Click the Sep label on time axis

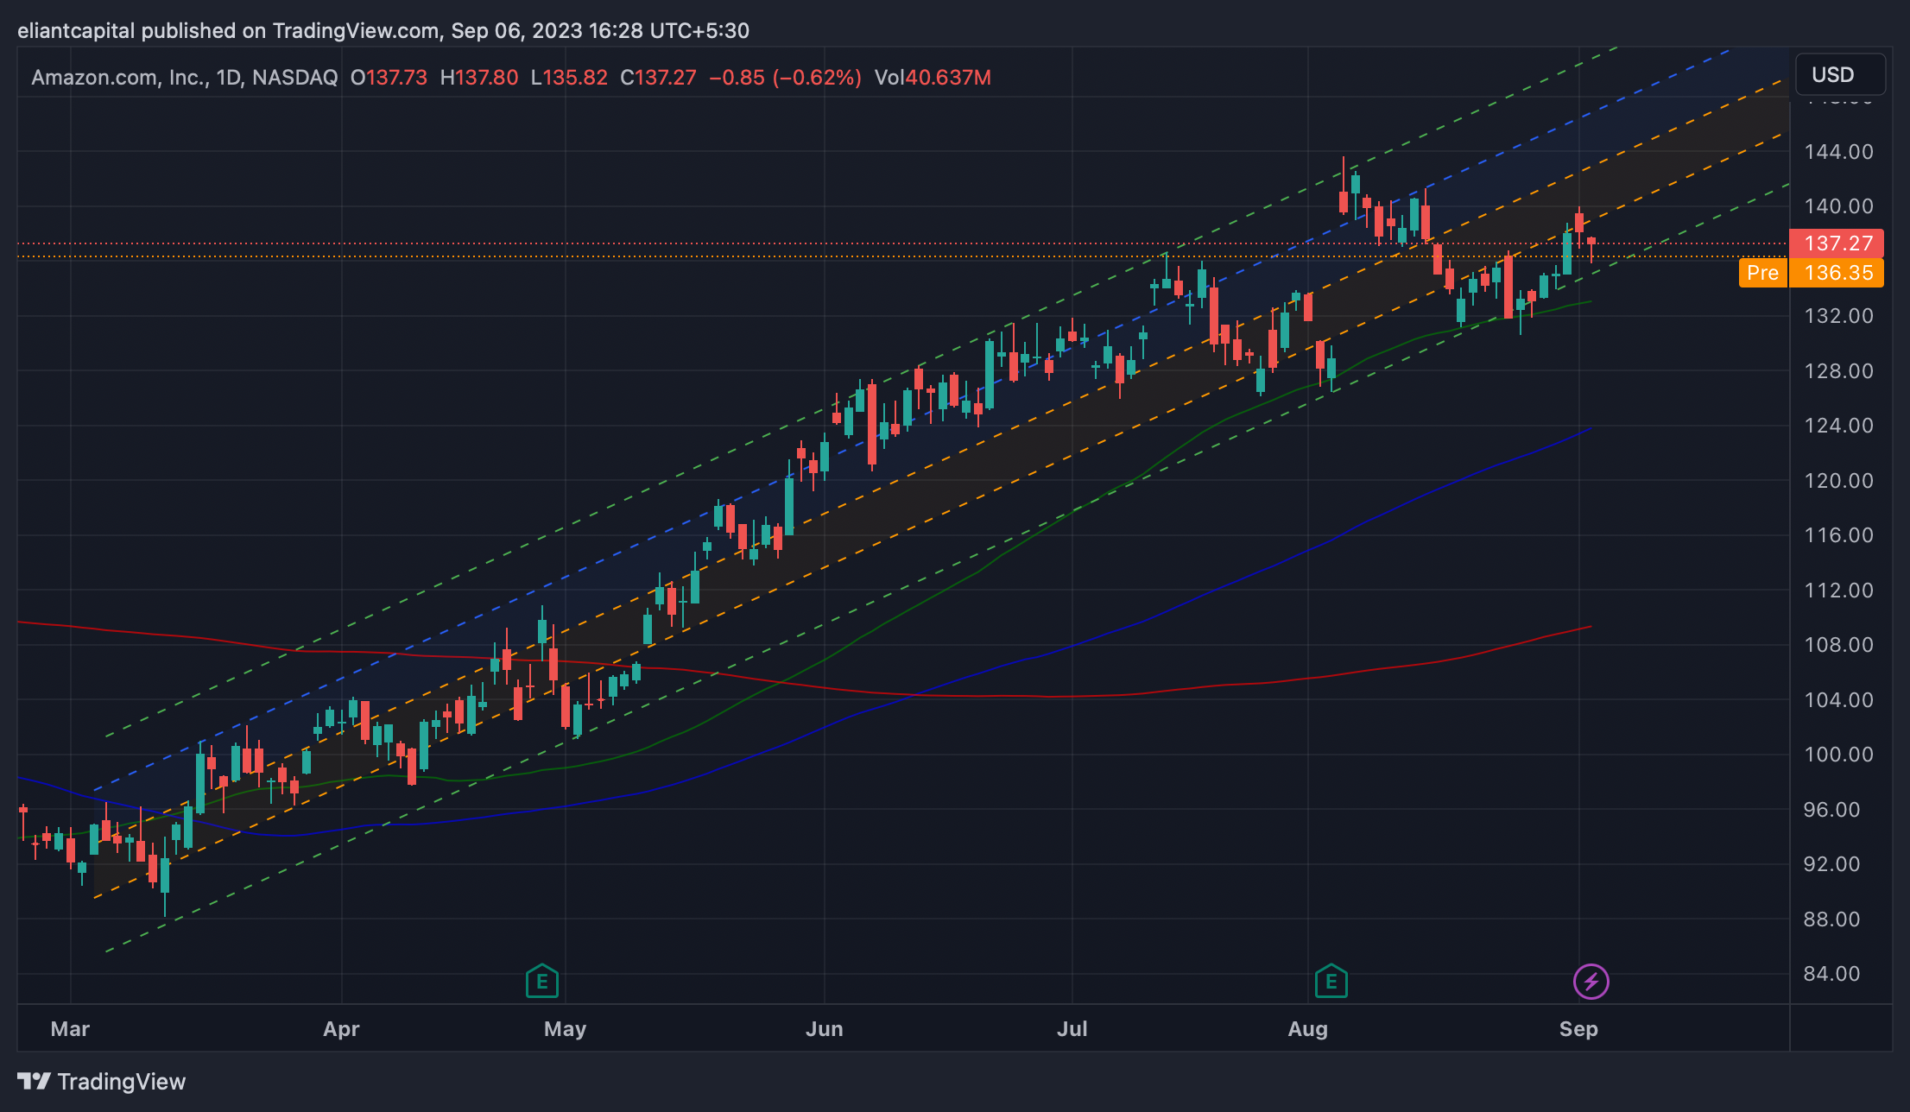1578,1029
